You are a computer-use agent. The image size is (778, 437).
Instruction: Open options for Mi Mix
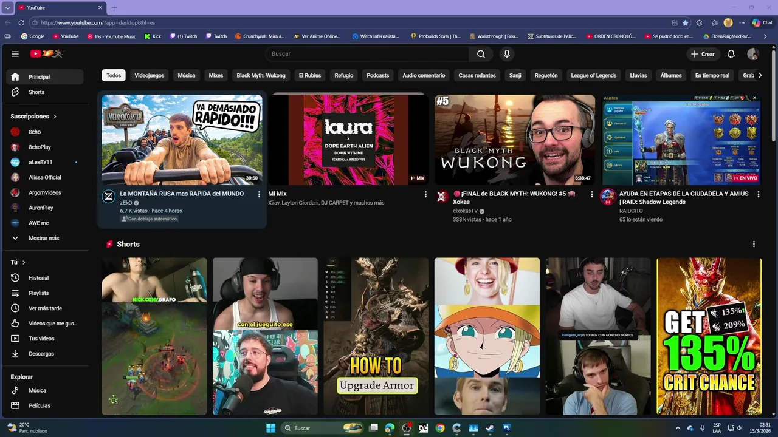click(x=425, y=194)
